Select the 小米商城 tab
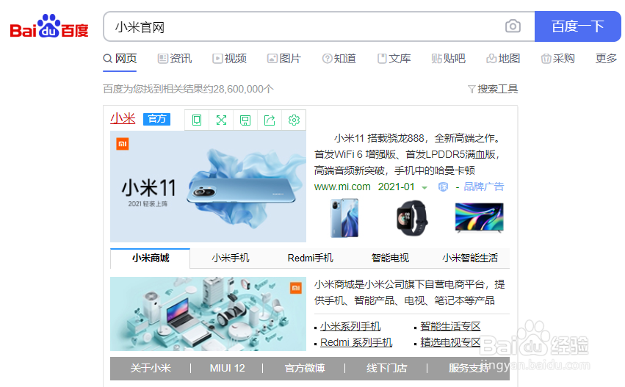The height and width of the screenshot is (387, 625). click(151, 258)
